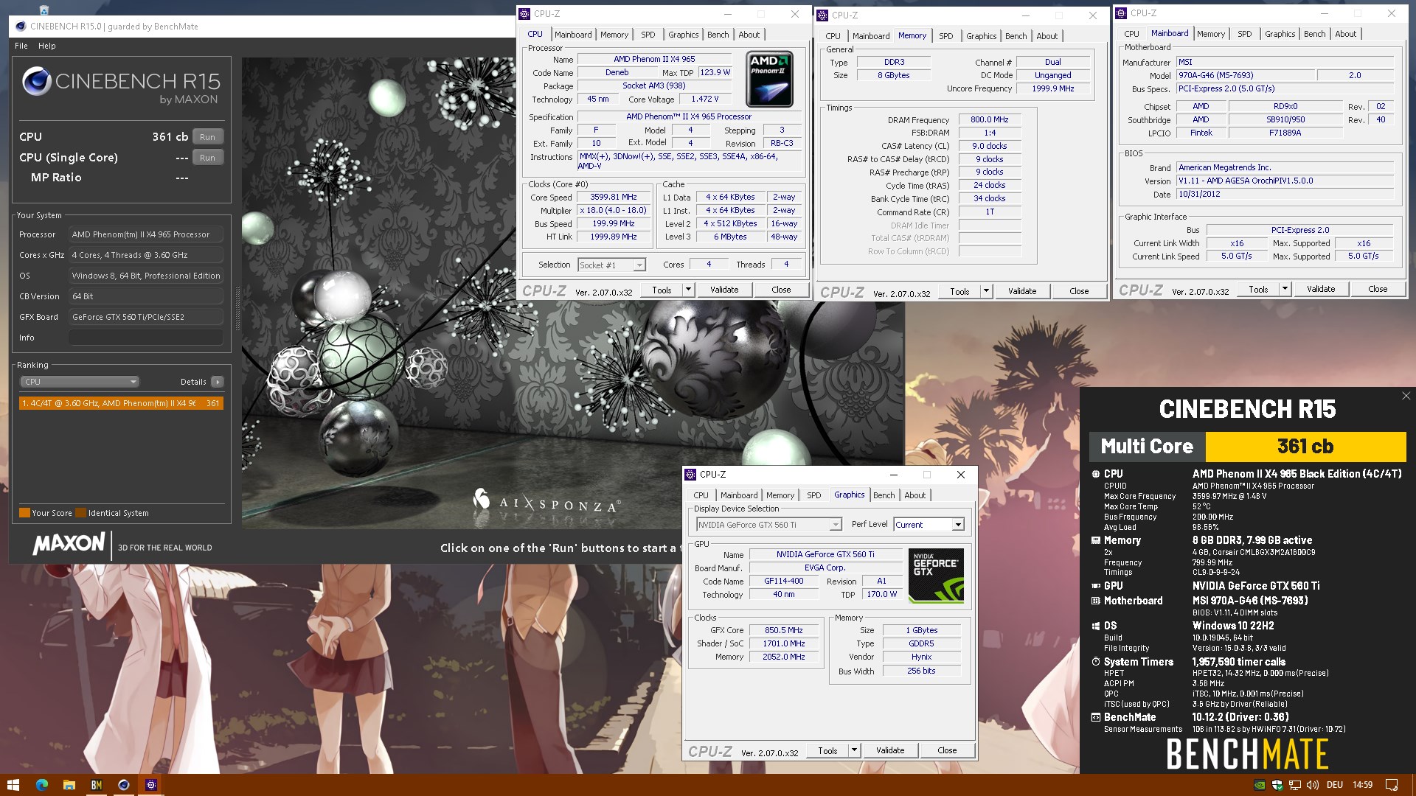Click the DEU input language indicator

click(x=1335, y=785)
